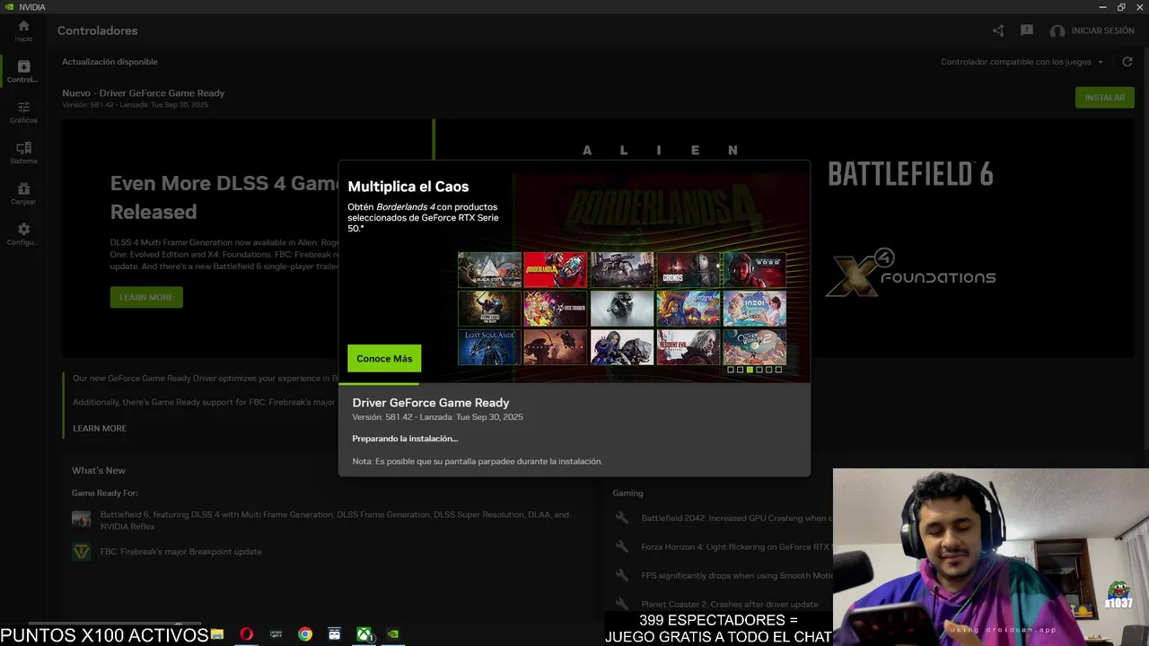Click 'Preparando la instalación...' status text
Screen dimensions: 1149x646
[x=405, y=439]
